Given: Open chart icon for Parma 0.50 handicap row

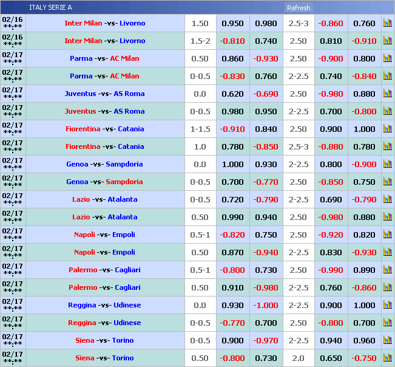Looking at the screenshot, I should coord(387,59).
